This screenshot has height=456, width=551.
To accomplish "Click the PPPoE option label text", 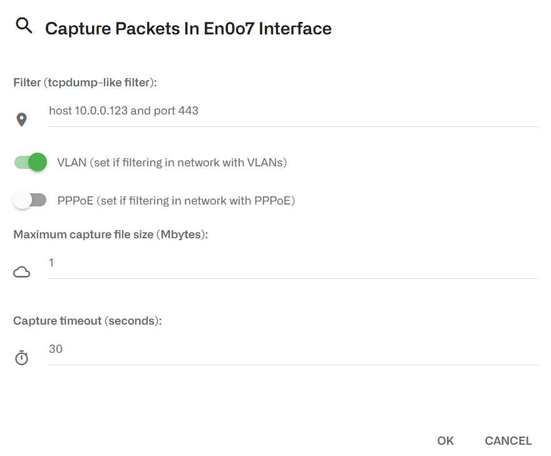I will click(175, 201).
